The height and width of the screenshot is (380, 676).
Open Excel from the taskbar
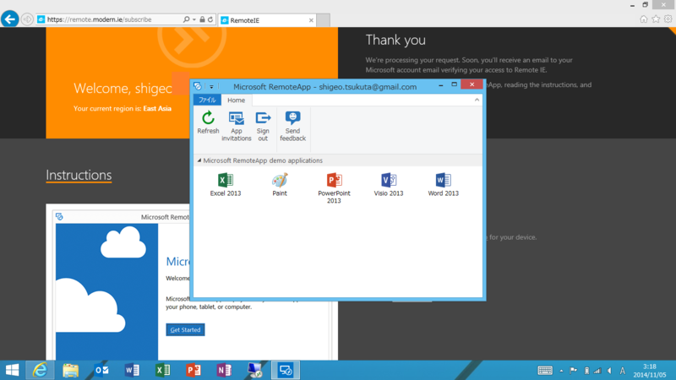point(162,370)
